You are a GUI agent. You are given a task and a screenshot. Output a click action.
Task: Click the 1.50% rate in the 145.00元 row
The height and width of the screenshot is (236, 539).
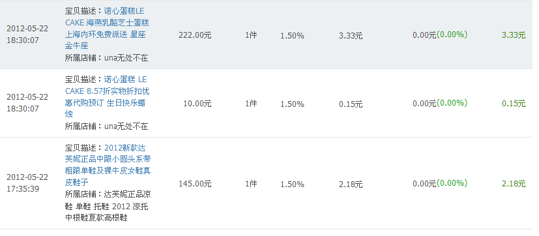tap(292, 184)
